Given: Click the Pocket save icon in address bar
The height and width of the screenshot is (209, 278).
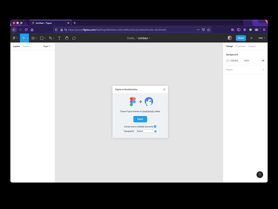Looking at the screenshot, I should pos(203,30).
